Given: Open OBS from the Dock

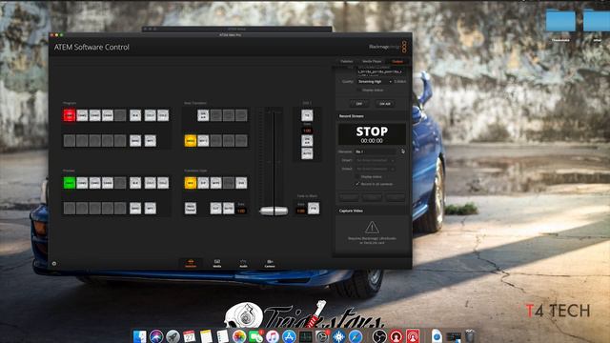Looking at the screenshot, I should pyautogui.click(x=379, y=336).
